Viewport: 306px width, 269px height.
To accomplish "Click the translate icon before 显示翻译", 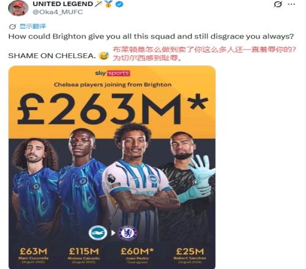I will click(x=13, y=26).
